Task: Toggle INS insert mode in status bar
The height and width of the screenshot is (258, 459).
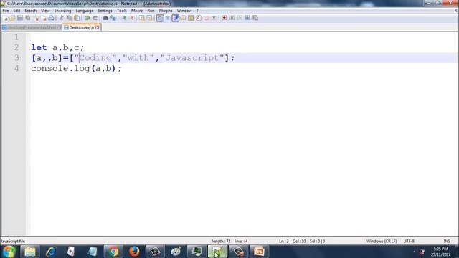Action: click(447, 242)
